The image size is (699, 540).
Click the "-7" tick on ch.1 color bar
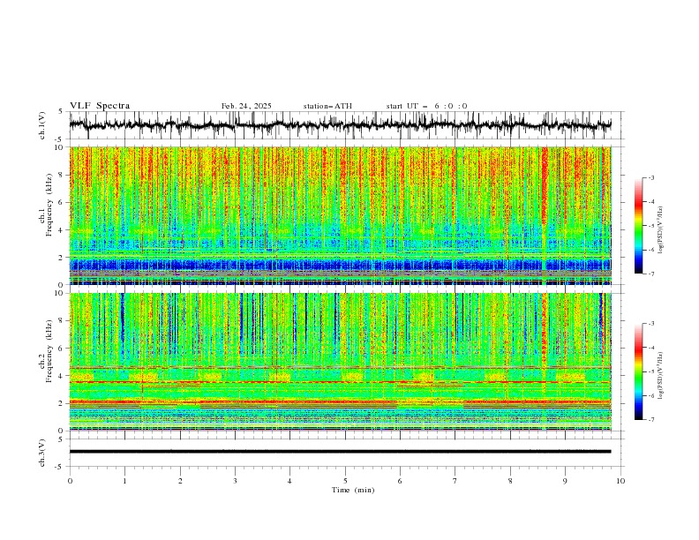coord(651,274)
